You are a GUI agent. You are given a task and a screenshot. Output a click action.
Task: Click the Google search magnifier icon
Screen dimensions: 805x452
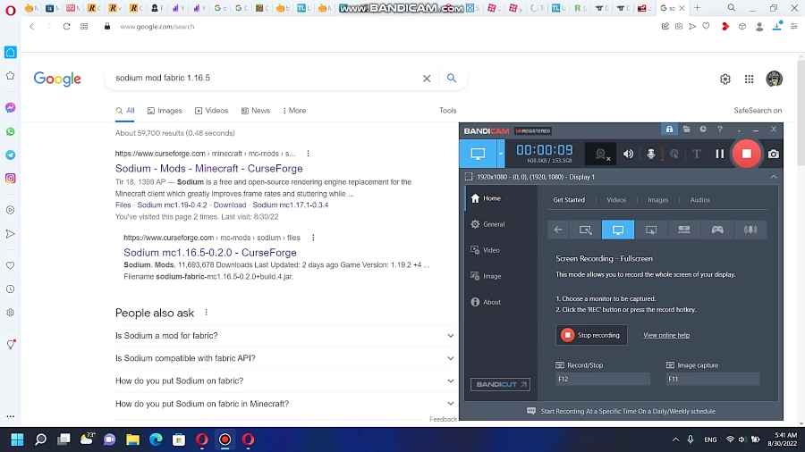(452, 79)
